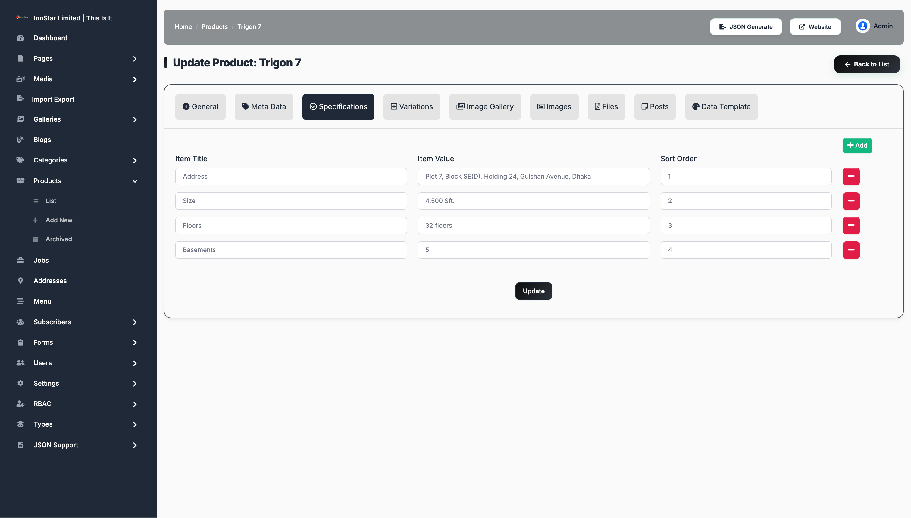The height and width of the screenshot is (518, 911).
Task: Open the Files tab
Action: click(x=606, y=107)
